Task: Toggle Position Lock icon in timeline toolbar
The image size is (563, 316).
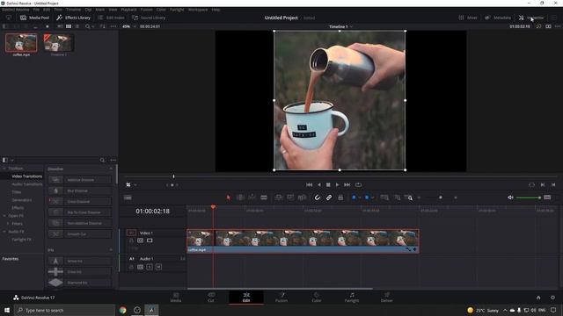Action: [x=340, y=197]
